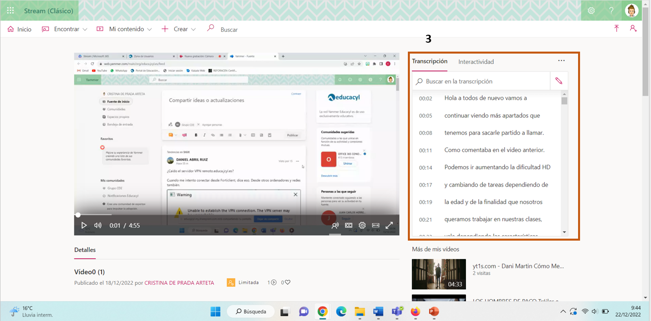Screen dimensions: 651x321
Task: Open Dani Martin video thumbnail
Action: point(439,274)
